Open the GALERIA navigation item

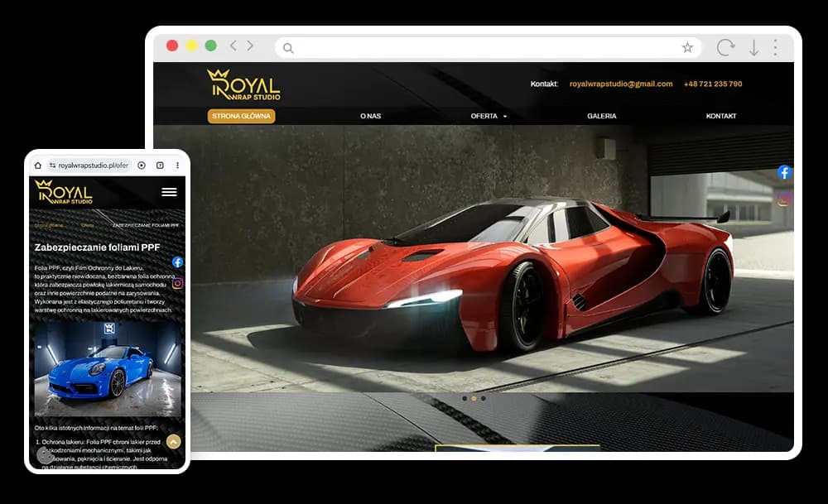click(601, 116)
